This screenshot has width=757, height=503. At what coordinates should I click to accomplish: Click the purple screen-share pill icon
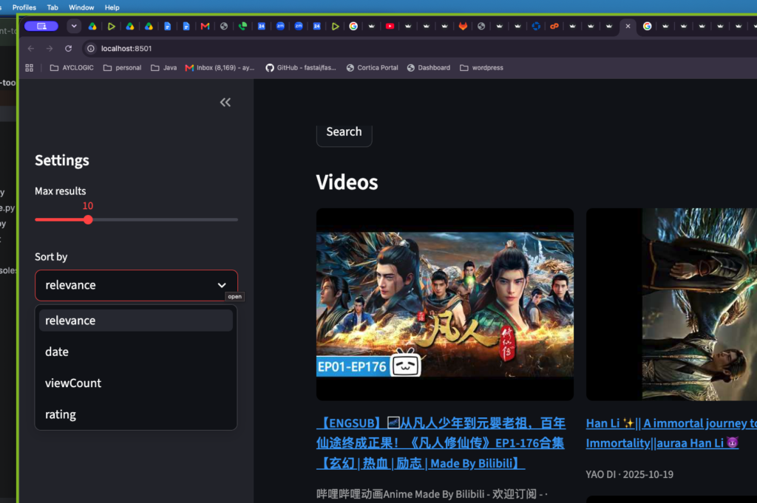(x=41, y=26)
